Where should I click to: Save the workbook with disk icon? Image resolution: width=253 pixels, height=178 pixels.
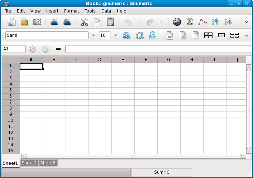tap(37, 22)
